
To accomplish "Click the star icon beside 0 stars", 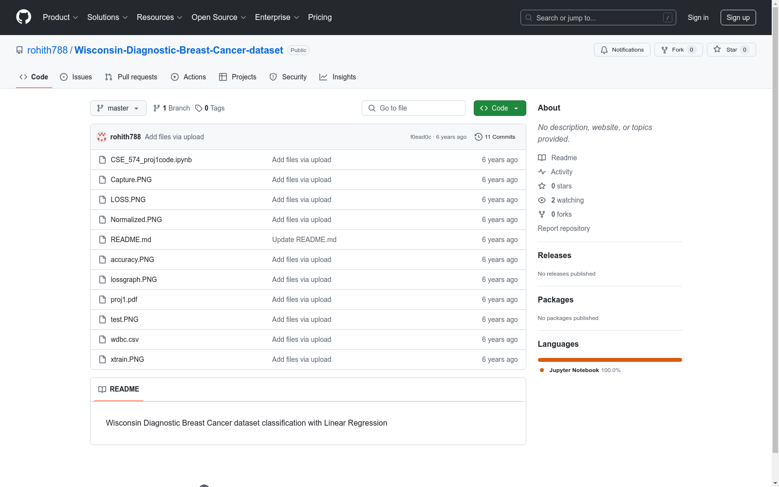I will (x=542, y=186).
